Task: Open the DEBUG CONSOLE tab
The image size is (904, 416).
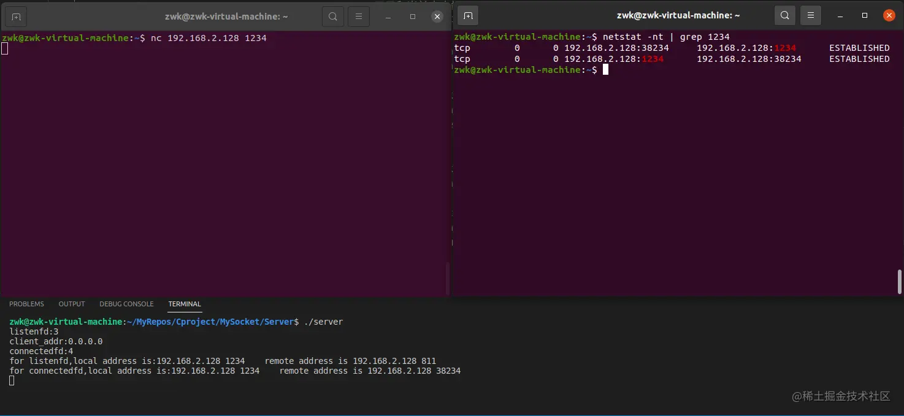Action: (126, 304)
